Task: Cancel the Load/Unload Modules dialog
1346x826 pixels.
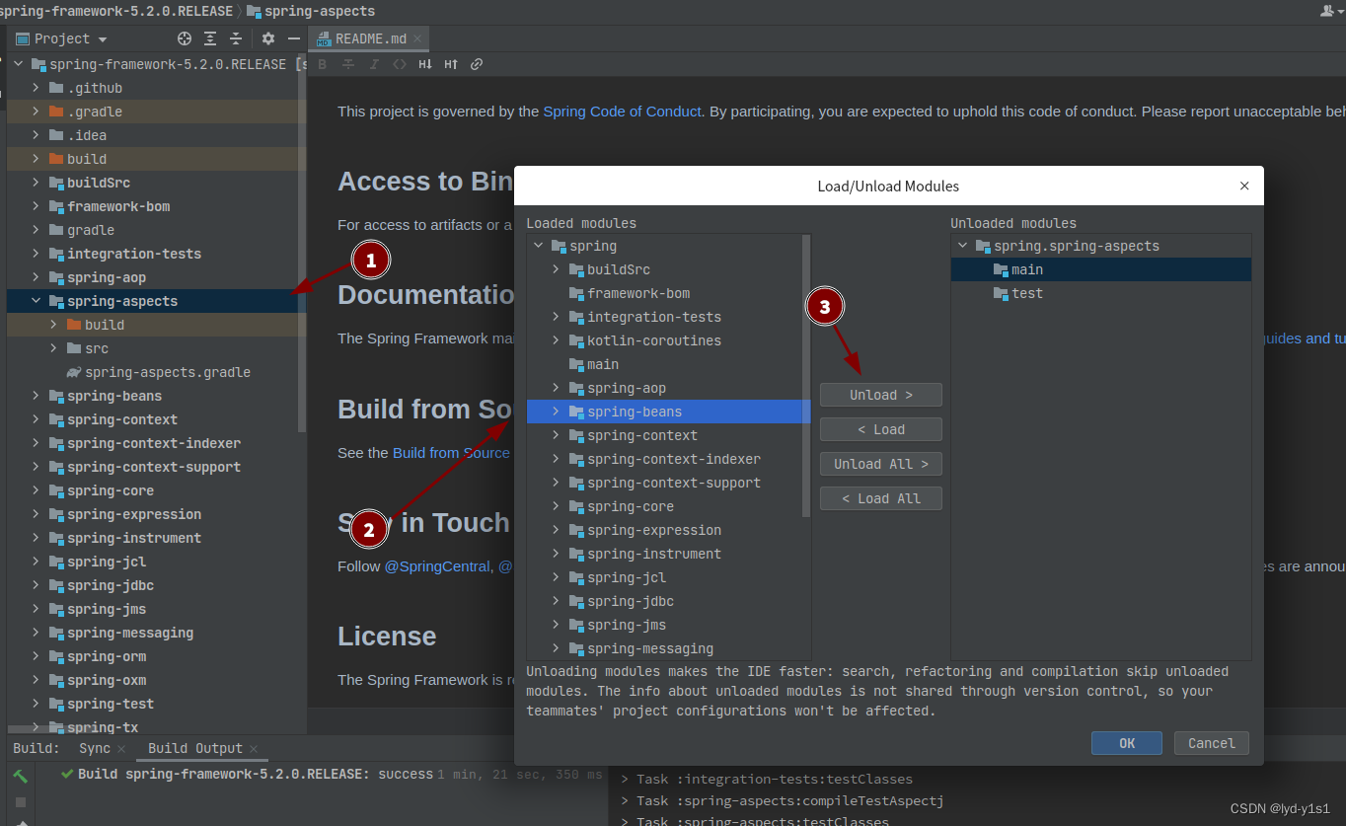Action: click(1212, 743)
